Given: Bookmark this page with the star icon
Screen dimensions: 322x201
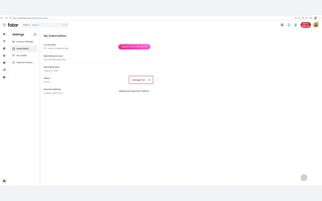Looking at the screenshot, I should [x=306, y=18].
